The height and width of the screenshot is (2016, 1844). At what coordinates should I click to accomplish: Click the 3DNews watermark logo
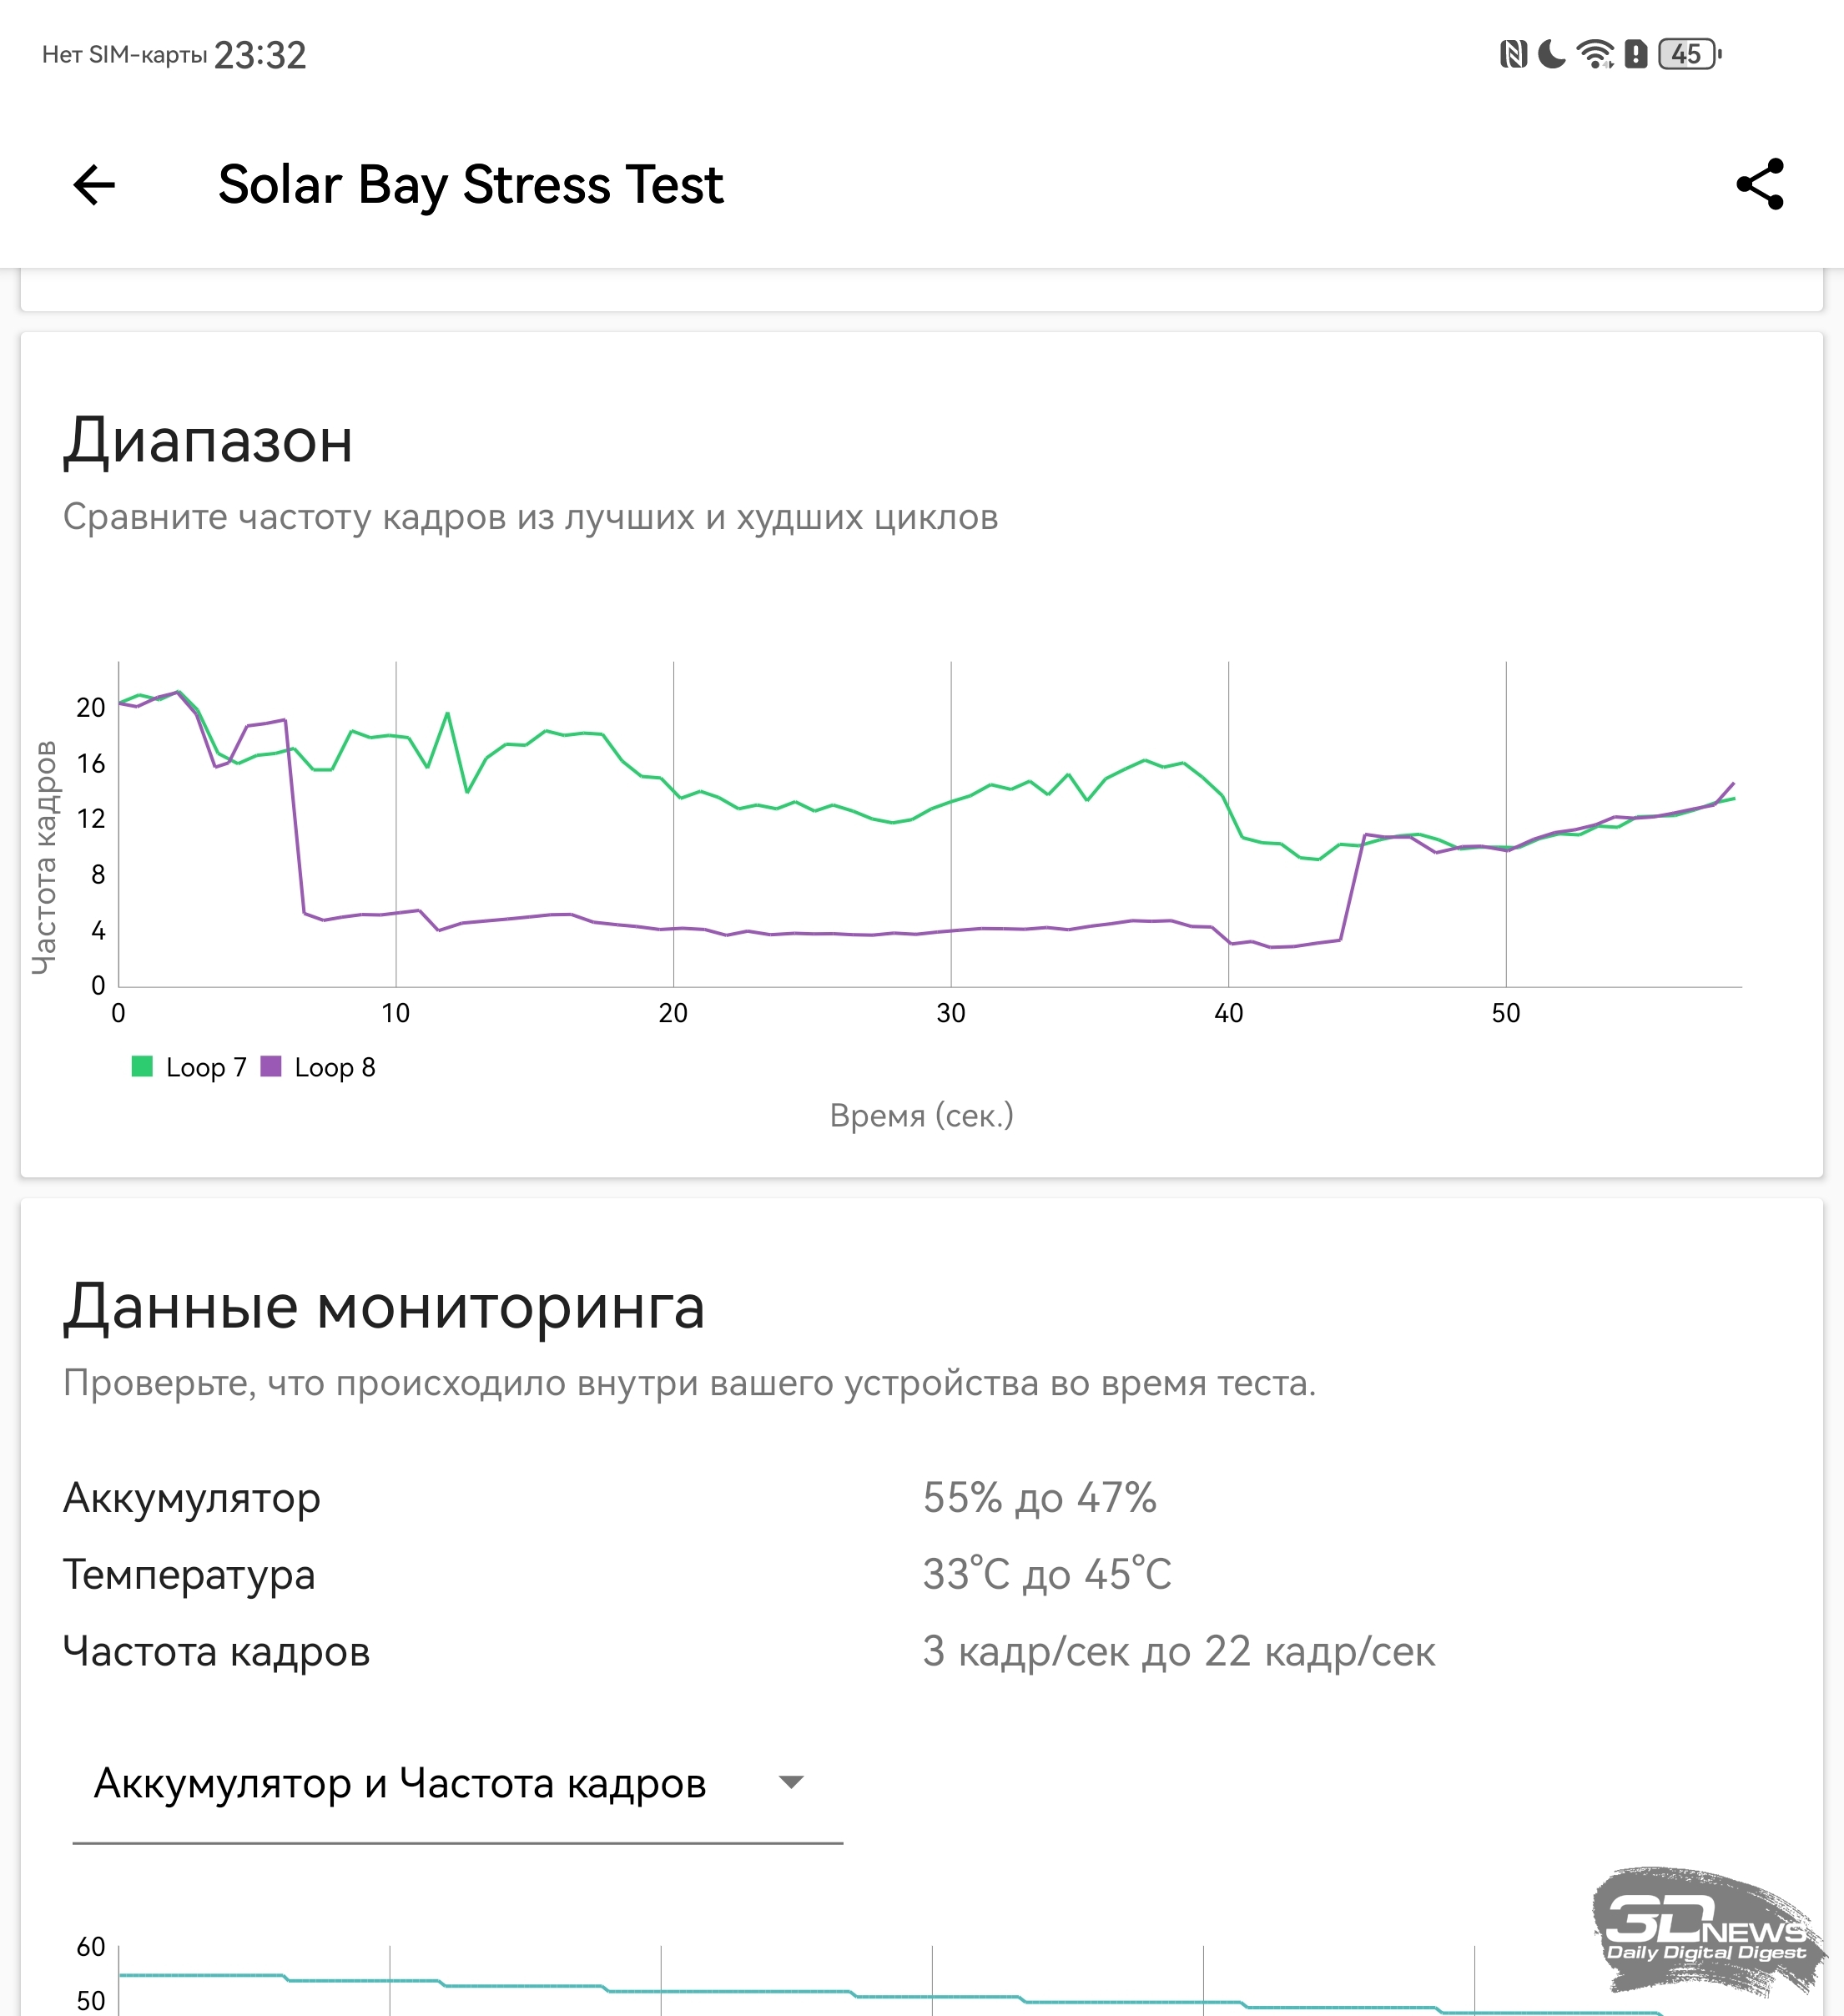tap(1708, 1932)
